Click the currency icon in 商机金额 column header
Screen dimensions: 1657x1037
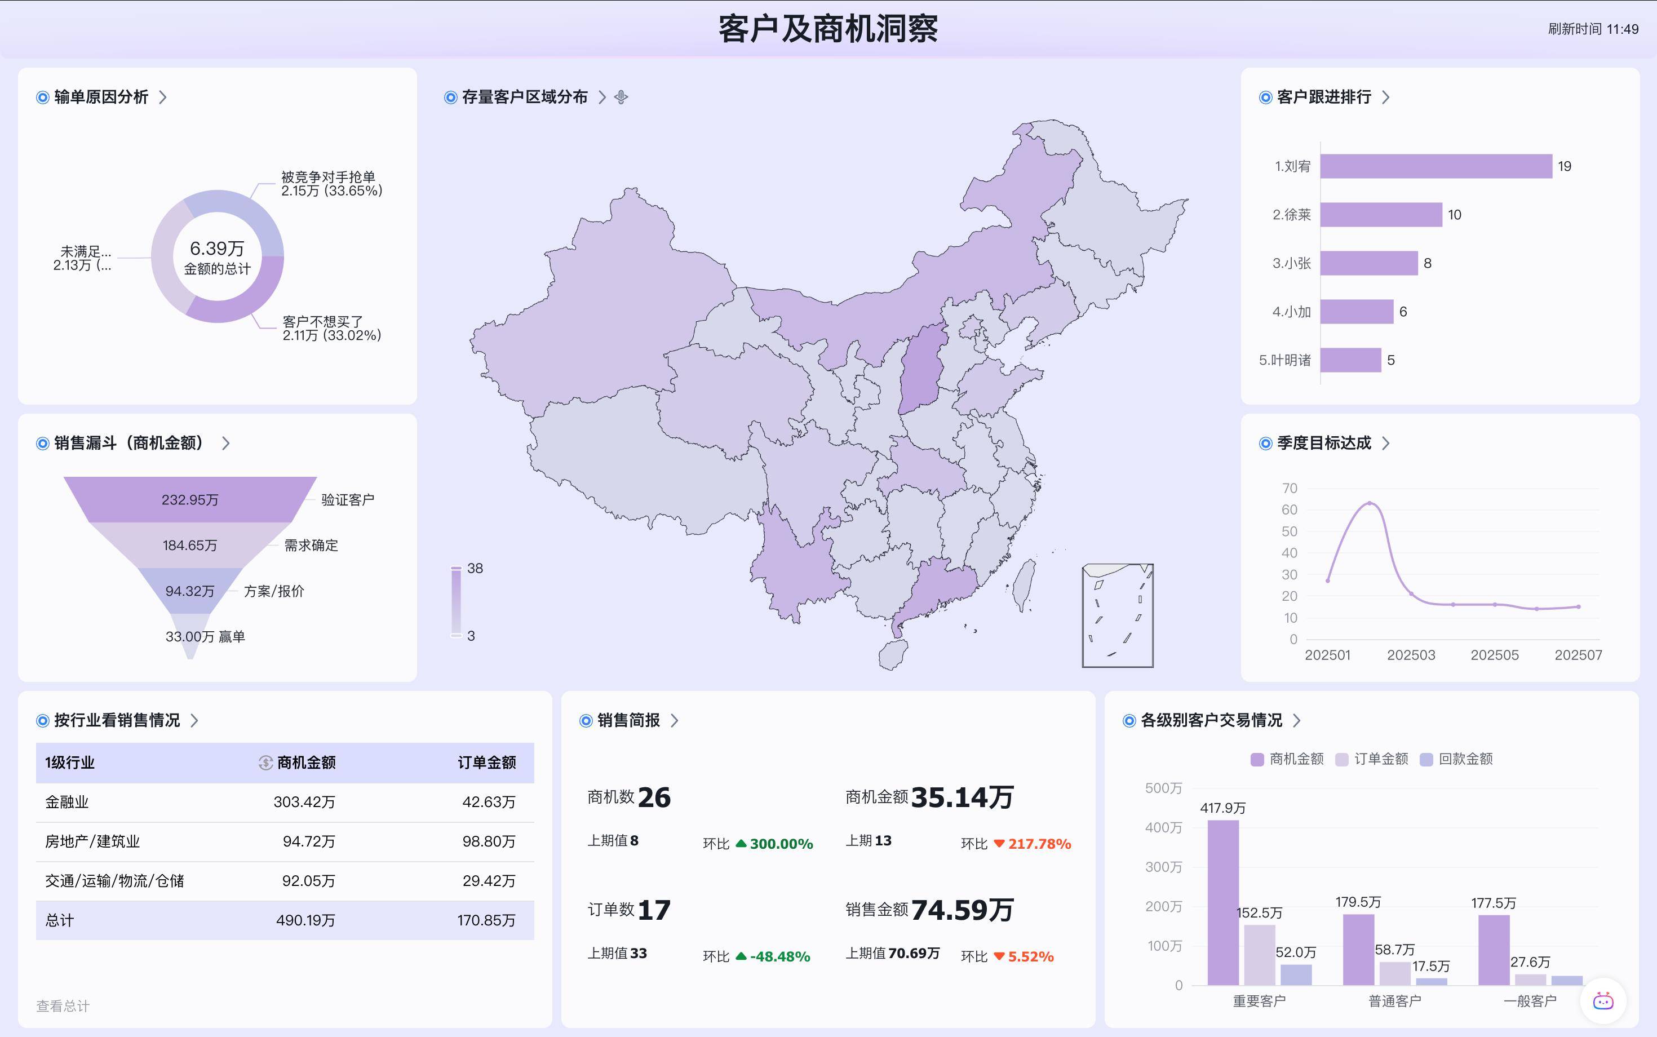coord(265,763)
